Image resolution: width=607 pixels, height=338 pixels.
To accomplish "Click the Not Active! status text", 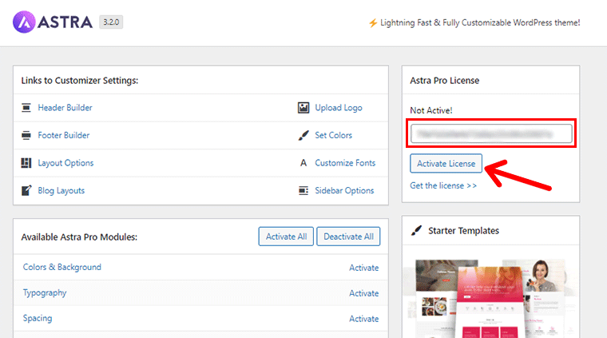I will click(x=431, y=110).
